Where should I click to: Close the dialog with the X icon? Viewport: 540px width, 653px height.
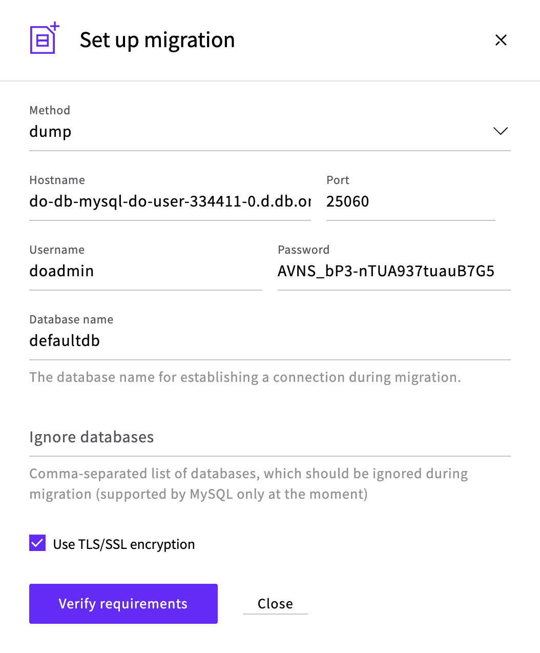(x=501, y=40)
